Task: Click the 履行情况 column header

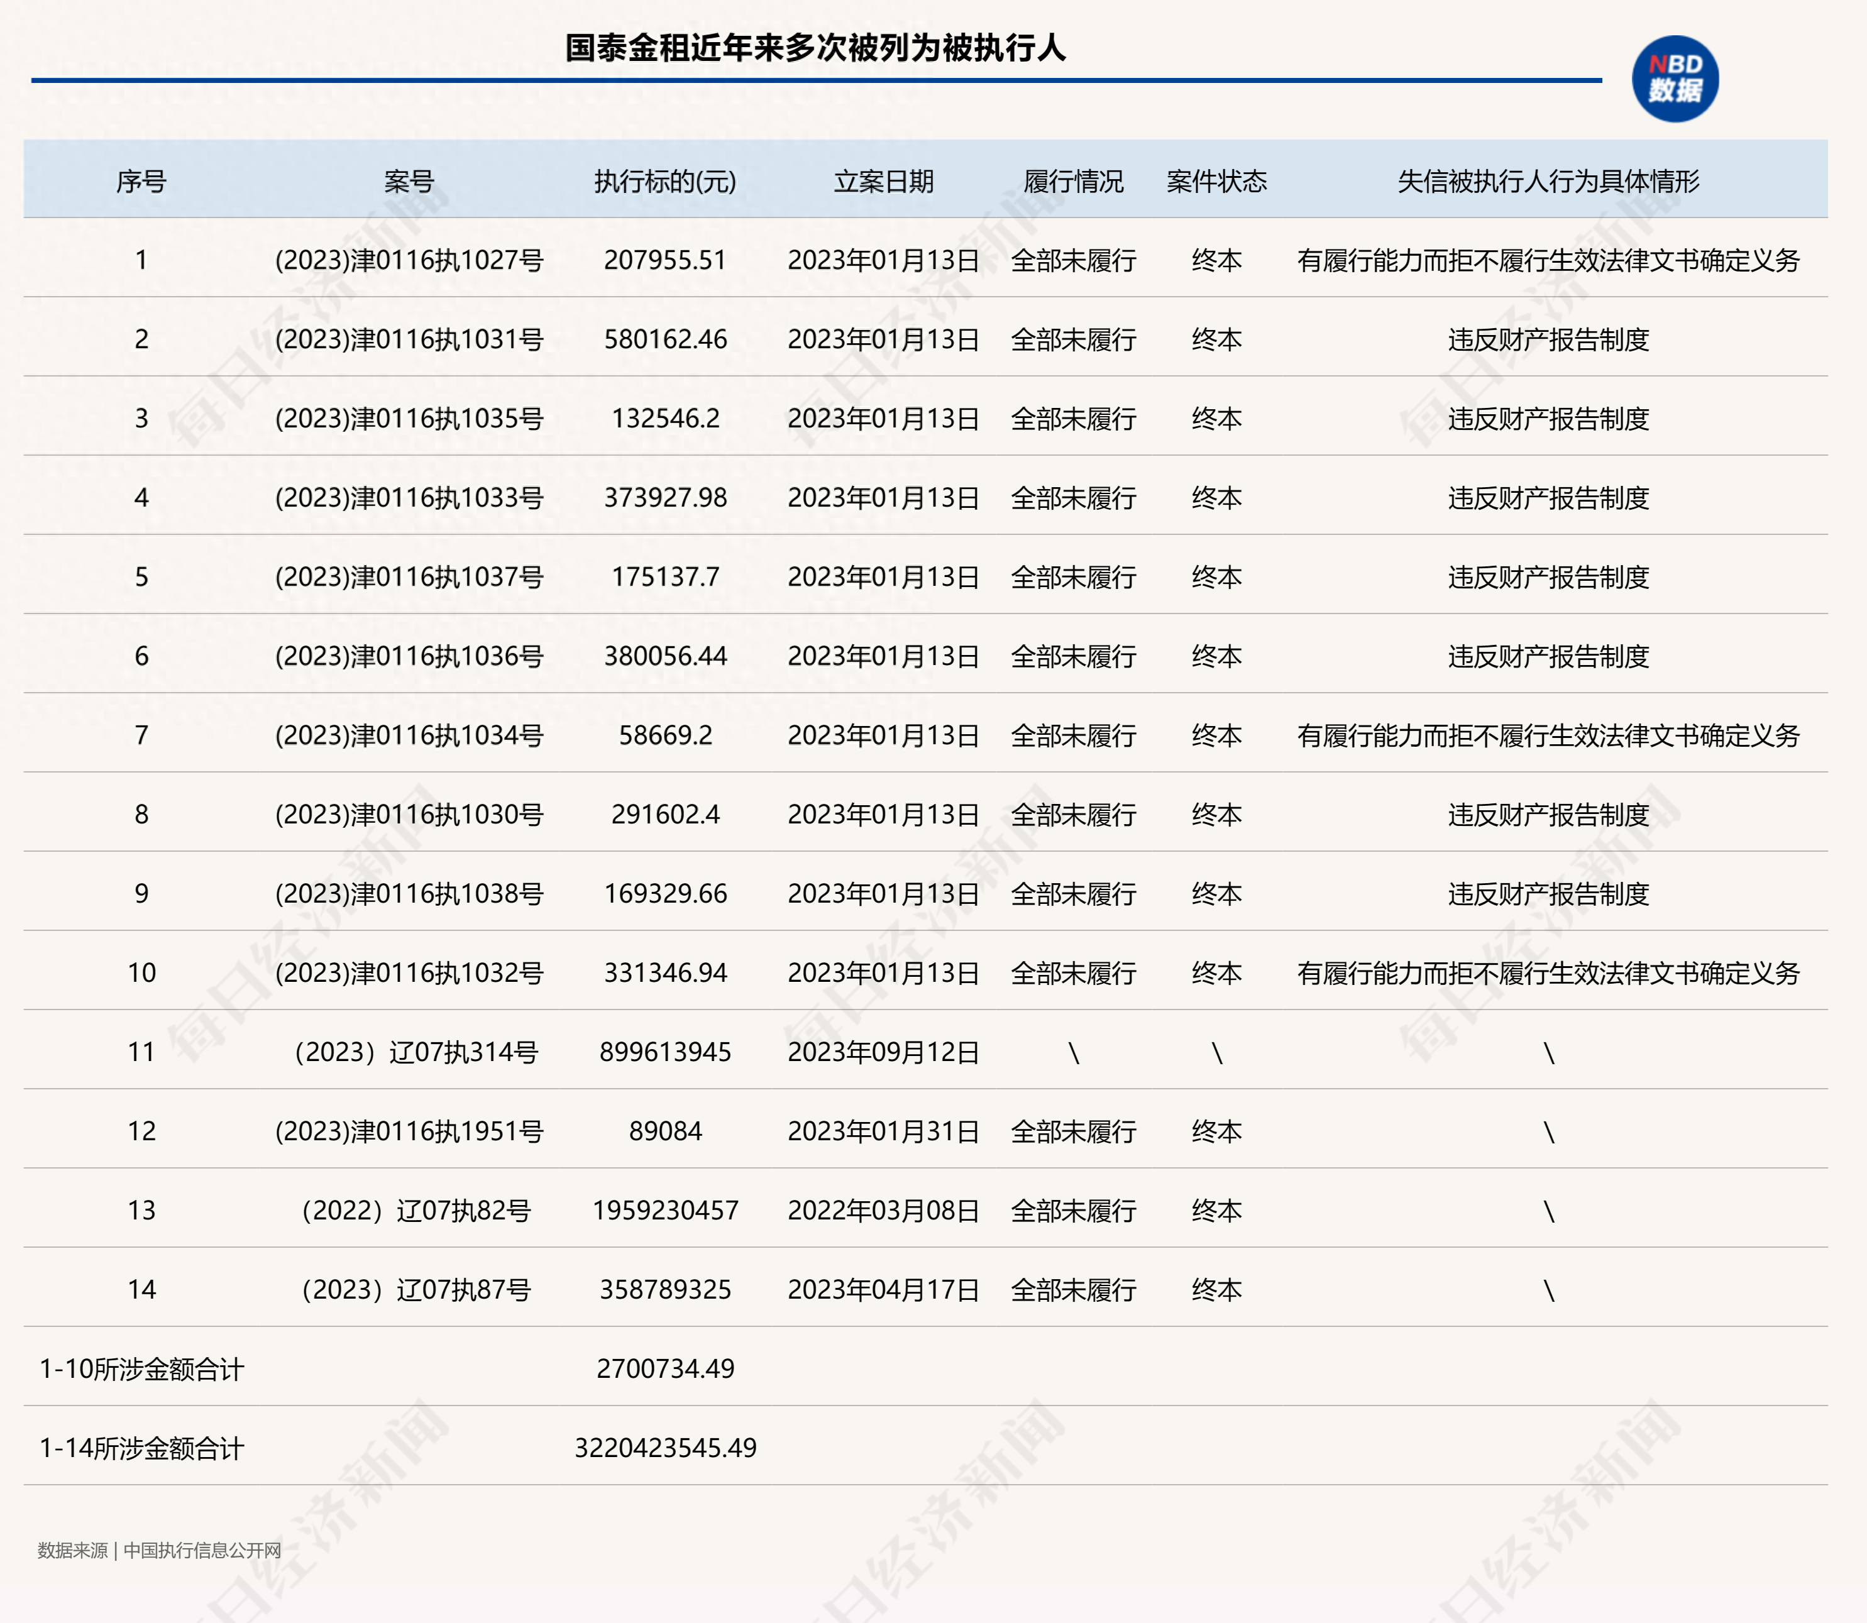Action: coord(1072,181)
